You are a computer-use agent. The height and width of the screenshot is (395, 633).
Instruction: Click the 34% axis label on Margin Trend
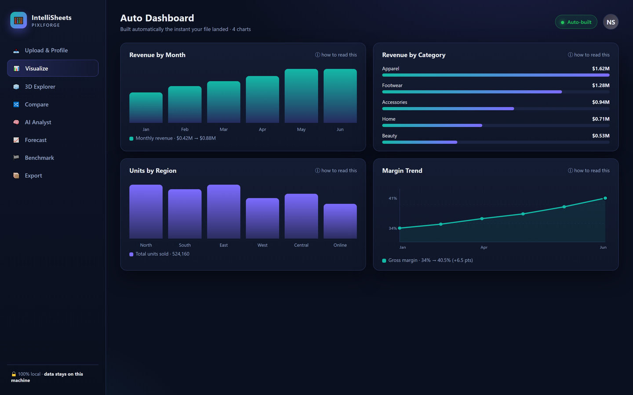coord(393,228)
